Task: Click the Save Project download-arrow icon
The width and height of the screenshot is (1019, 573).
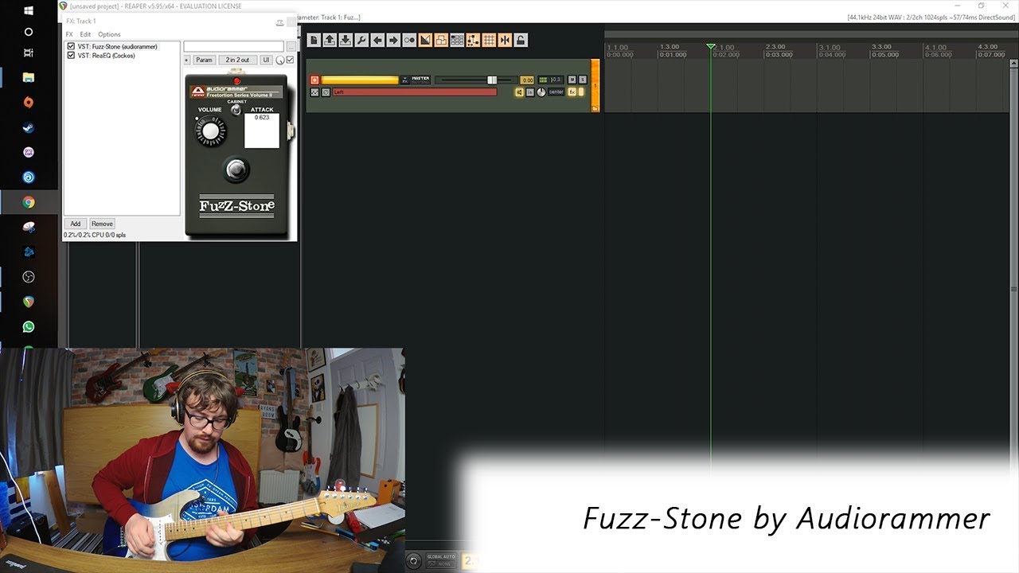Action: point(346,40)
